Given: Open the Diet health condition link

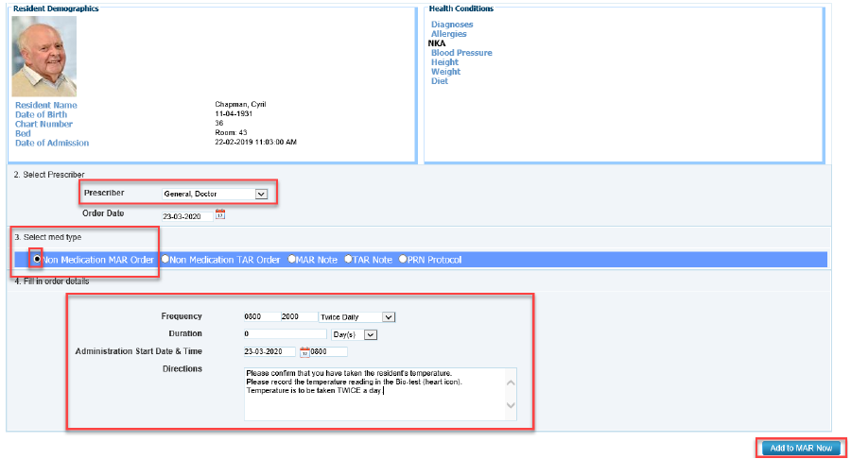Looking at the screenshot, I should tap(440, 81).
